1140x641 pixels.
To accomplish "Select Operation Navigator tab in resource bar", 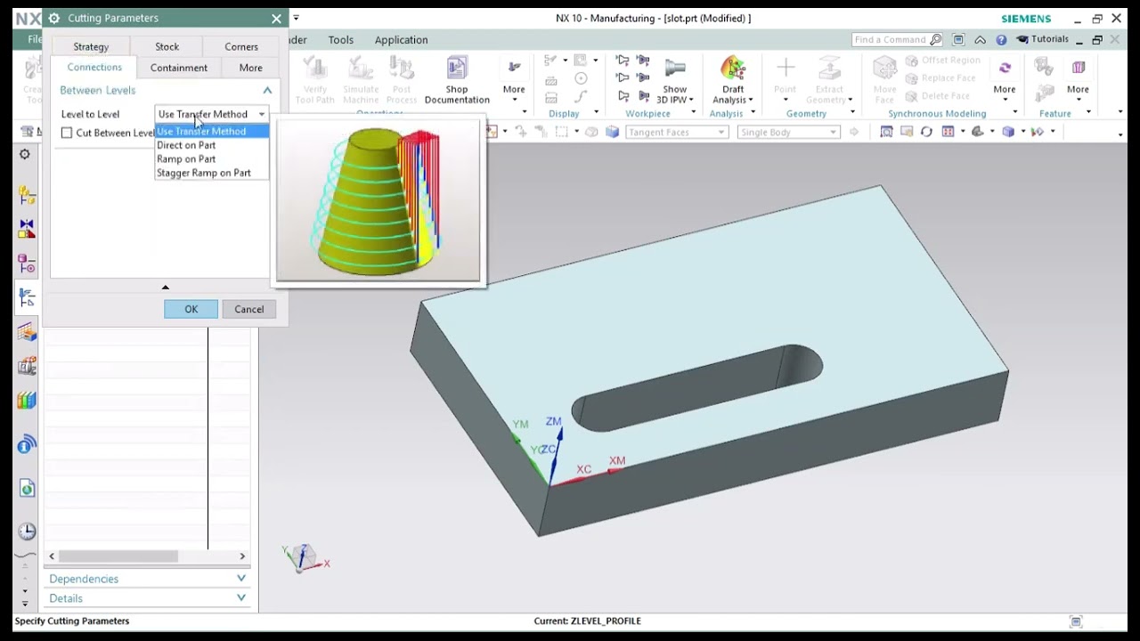I will tap(27, 298).
